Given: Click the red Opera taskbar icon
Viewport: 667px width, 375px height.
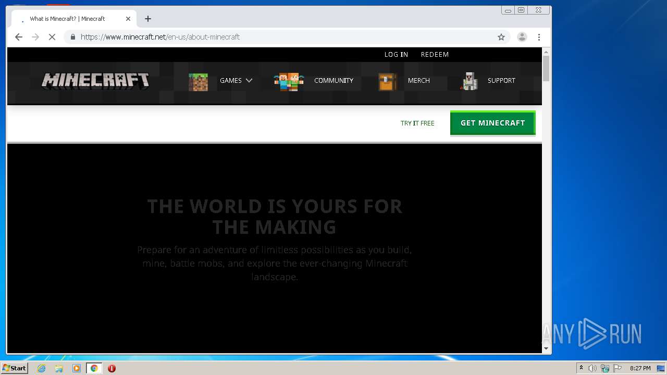Looking at the screenshot, I should [112, 368].
